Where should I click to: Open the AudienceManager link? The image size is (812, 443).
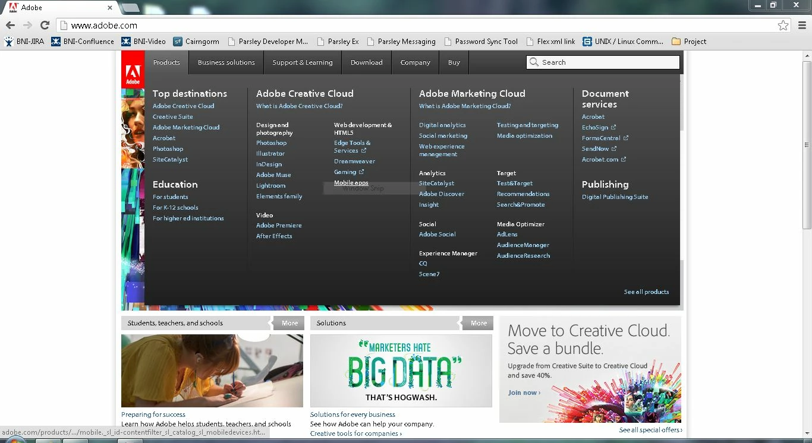(x=523, y=245)
